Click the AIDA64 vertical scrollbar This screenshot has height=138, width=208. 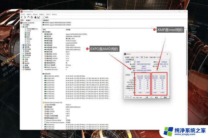(x=187, y=53)
